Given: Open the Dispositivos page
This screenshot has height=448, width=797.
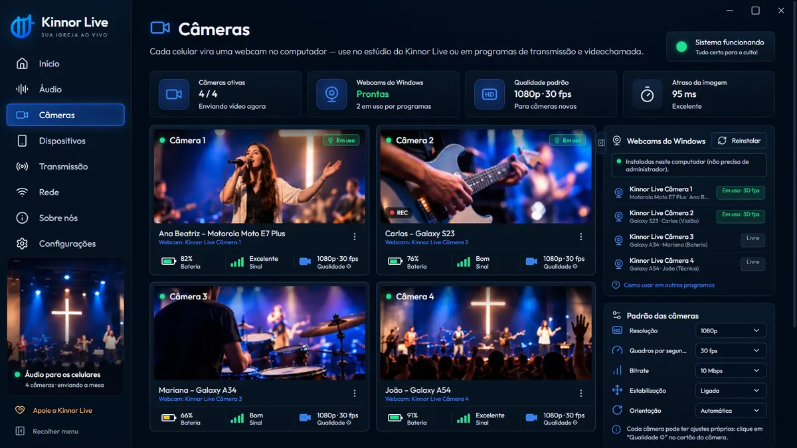Looking at the screenshot, I should 65,141.
